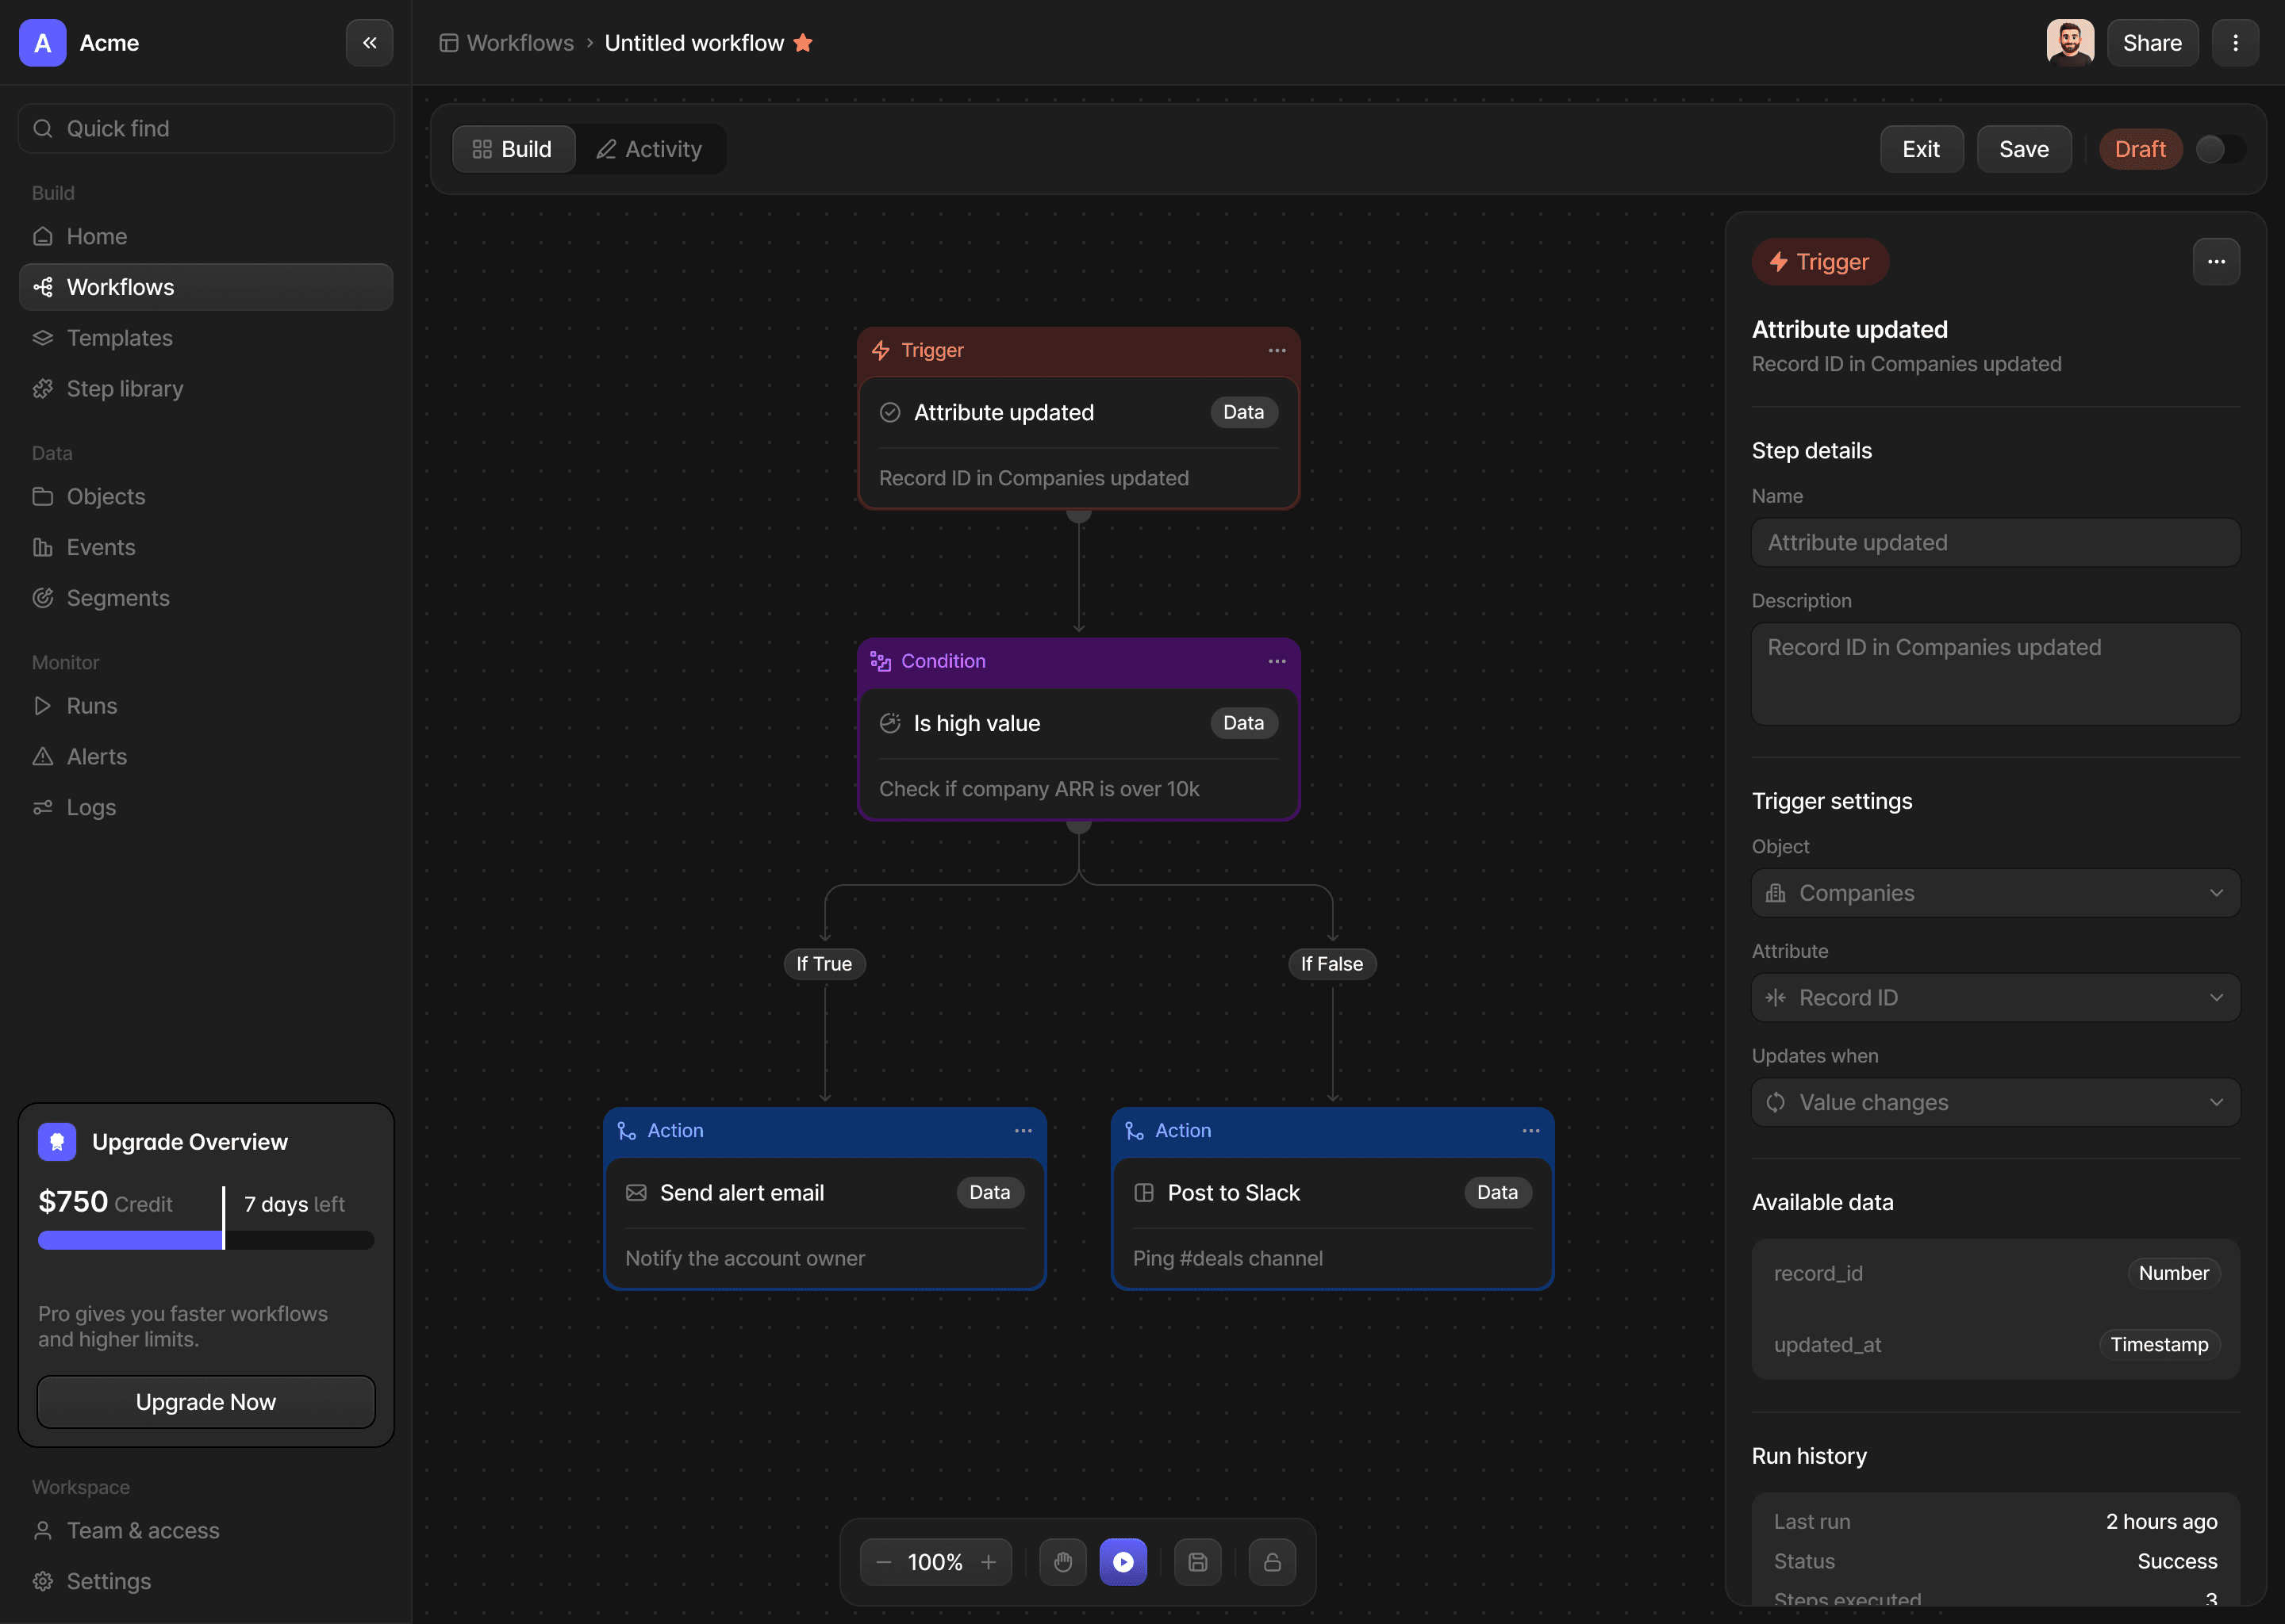Click the Upgrade Now button
The width and height of the screenshot is (2285, 1624).
[206, 1402]
